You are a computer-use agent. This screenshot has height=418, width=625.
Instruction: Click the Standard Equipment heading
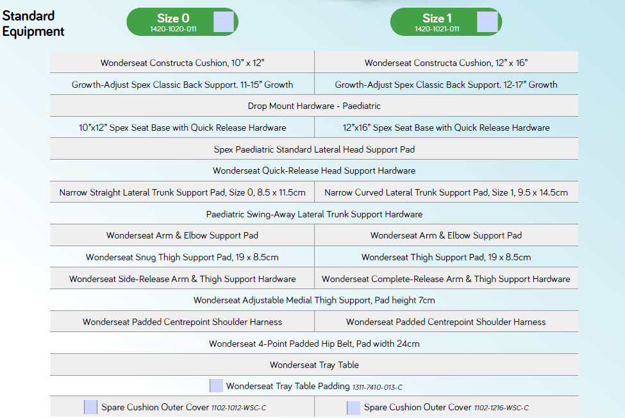click(33, 24)
